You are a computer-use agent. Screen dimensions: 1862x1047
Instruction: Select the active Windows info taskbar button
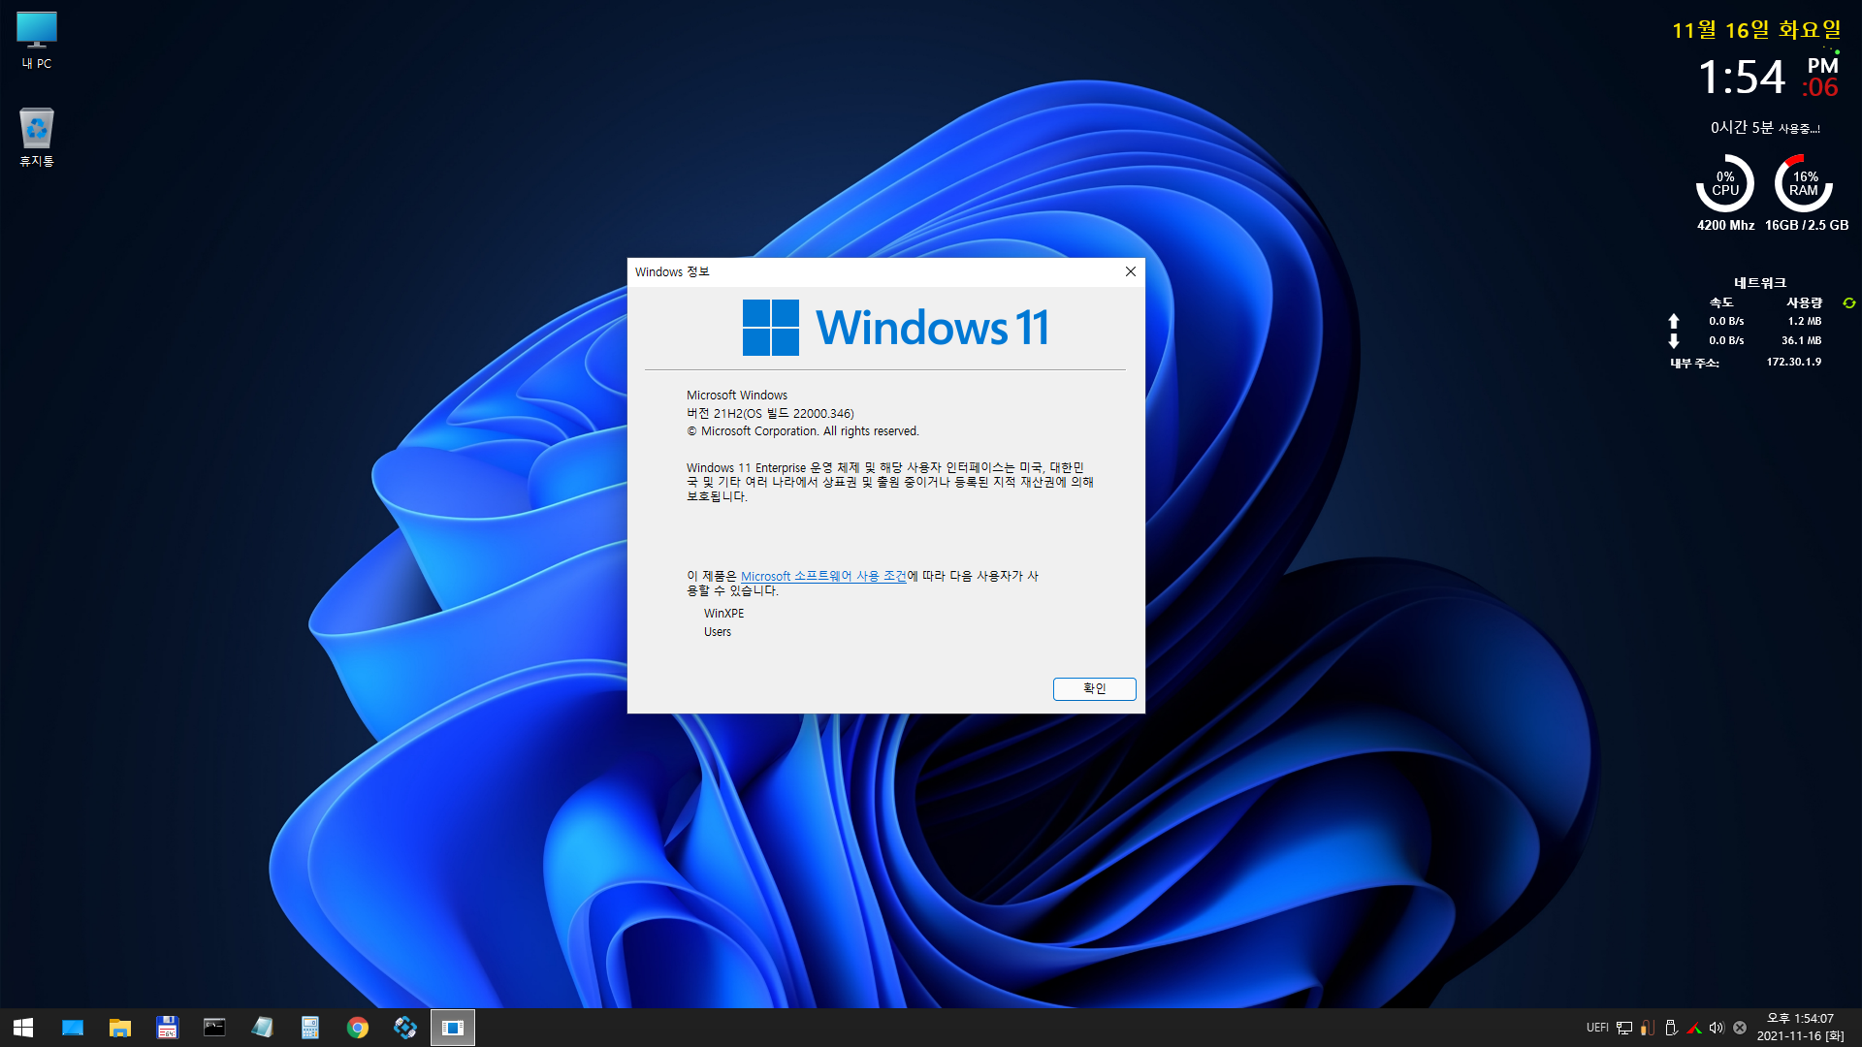(453, 1028)
